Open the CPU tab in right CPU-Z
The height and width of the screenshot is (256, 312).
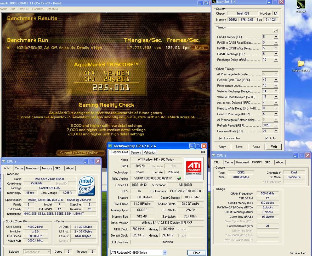(x=217, y=162)
